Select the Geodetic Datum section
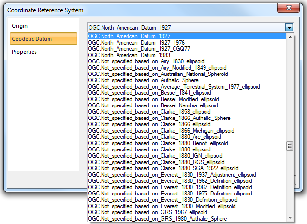Image resolution: width=307 pixels, height=224 pixels. [43, 39]
